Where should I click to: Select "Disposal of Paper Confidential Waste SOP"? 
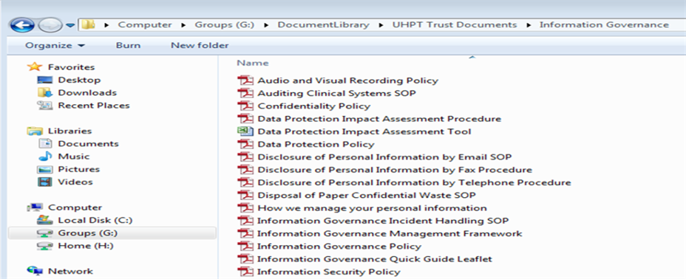point(367,195)
